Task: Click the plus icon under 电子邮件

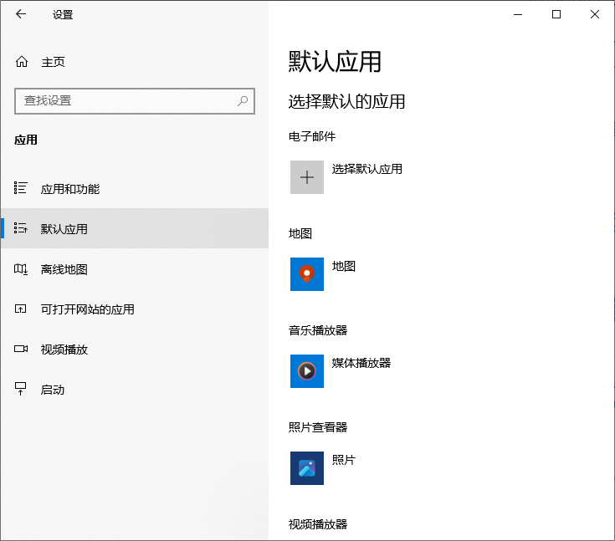Action: [x=307, y=177]
